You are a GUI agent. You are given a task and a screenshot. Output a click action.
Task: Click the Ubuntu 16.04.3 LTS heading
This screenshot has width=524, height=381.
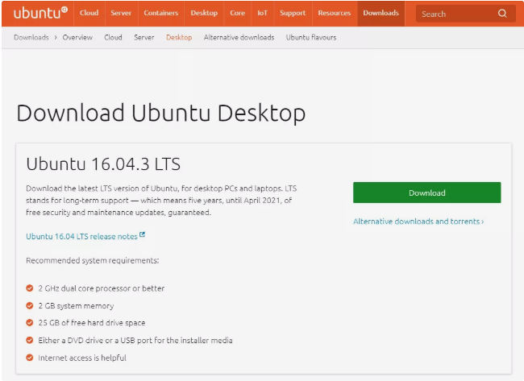point(103,164)
